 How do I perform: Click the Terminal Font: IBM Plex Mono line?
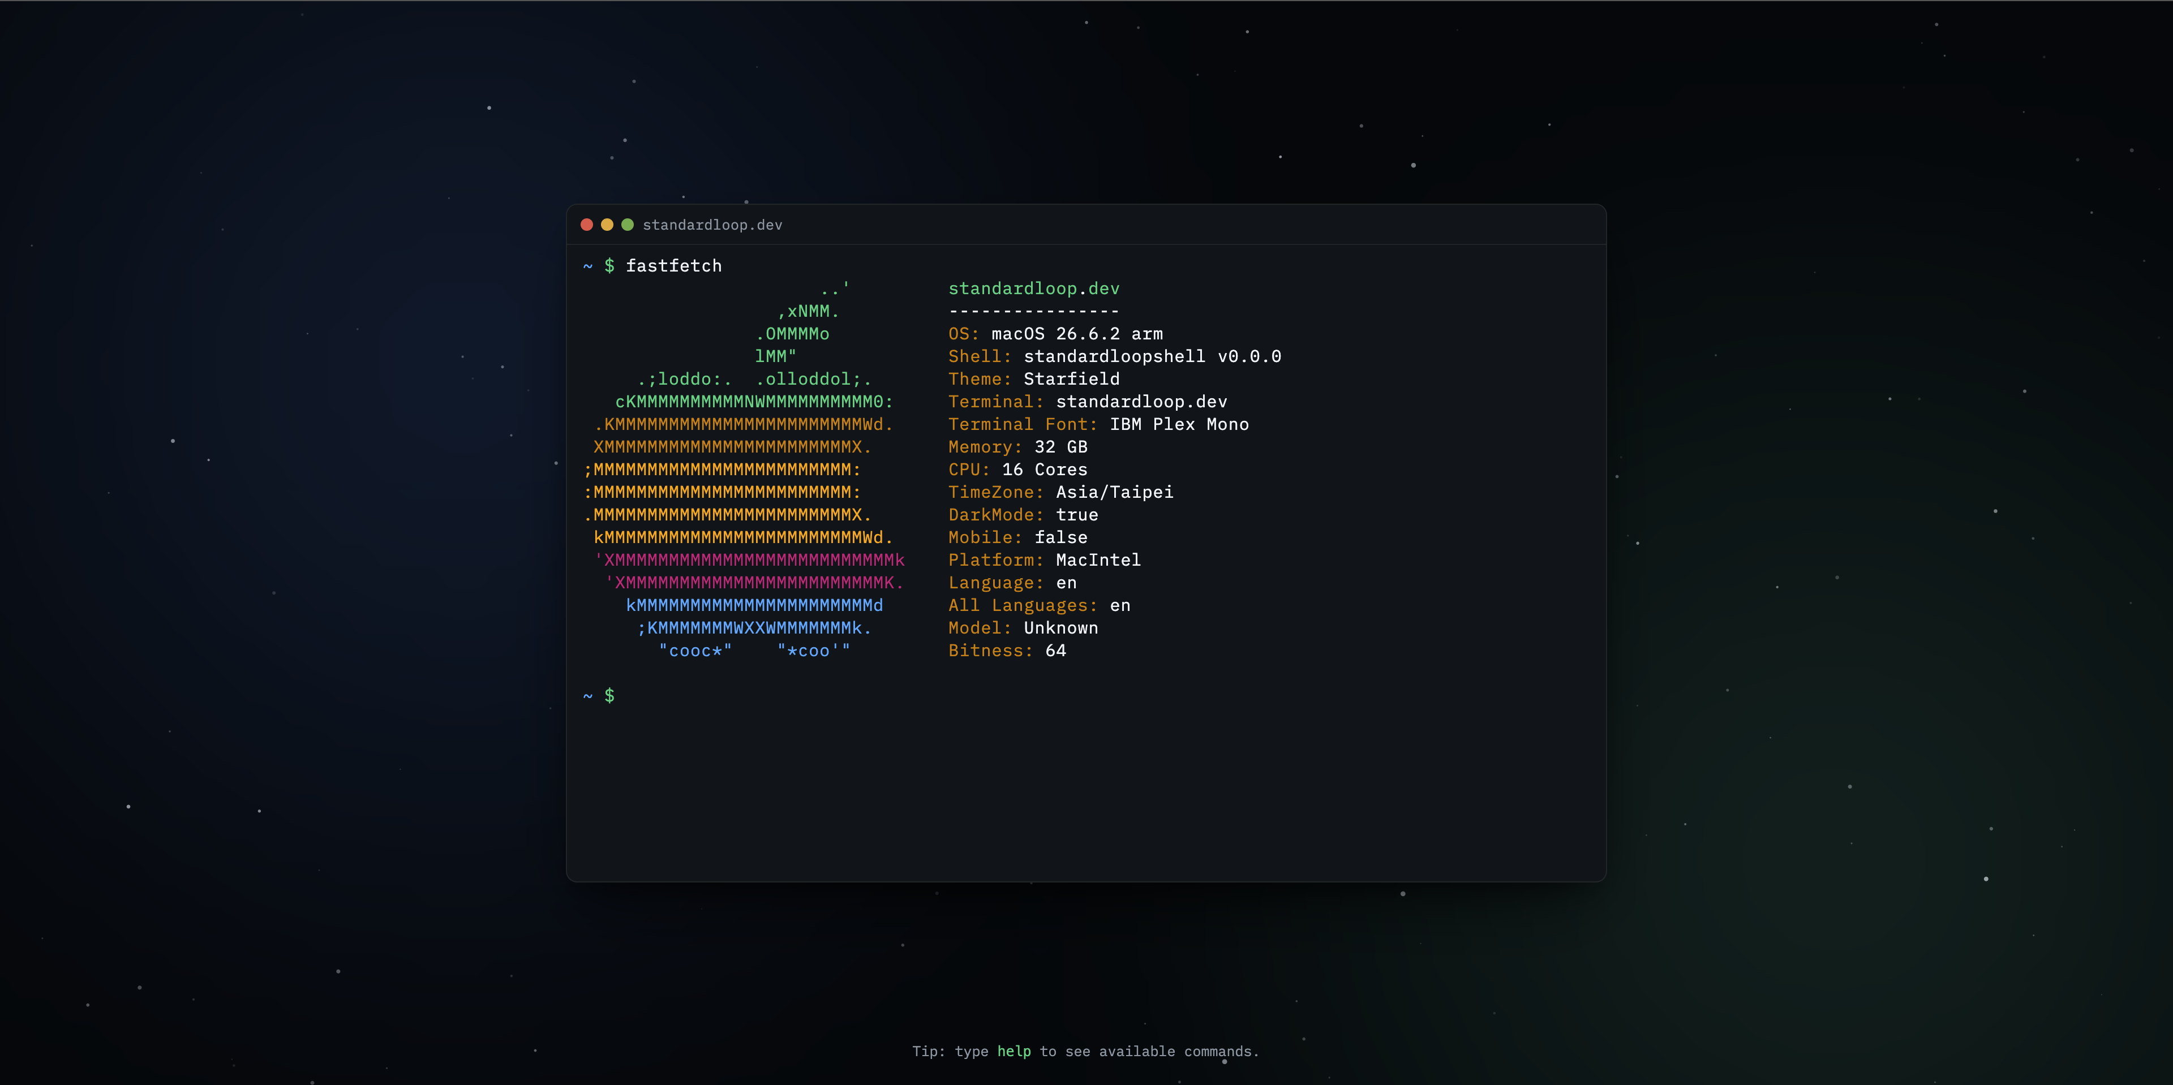point(1098,424)
